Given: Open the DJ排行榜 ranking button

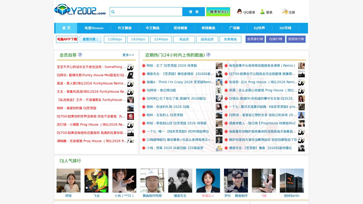Looking at the screenshot, I should (x=275, y=39).
